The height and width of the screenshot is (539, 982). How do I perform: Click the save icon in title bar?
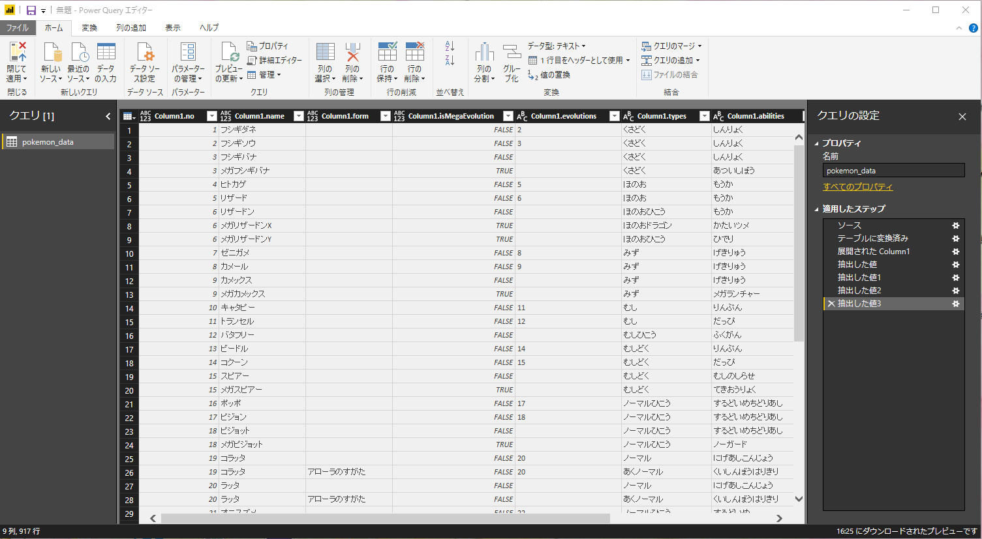[x=31, y=10]
